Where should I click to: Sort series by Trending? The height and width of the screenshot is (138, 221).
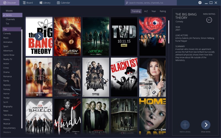click(136, 11)
